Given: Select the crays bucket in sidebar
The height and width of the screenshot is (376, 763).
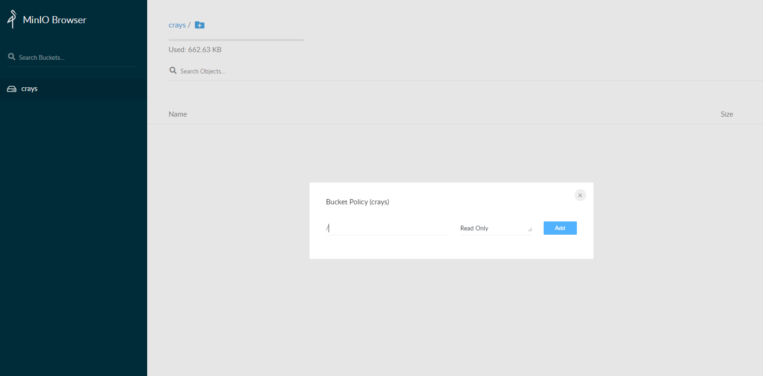Looking at the screenshot, I should 74,89.
